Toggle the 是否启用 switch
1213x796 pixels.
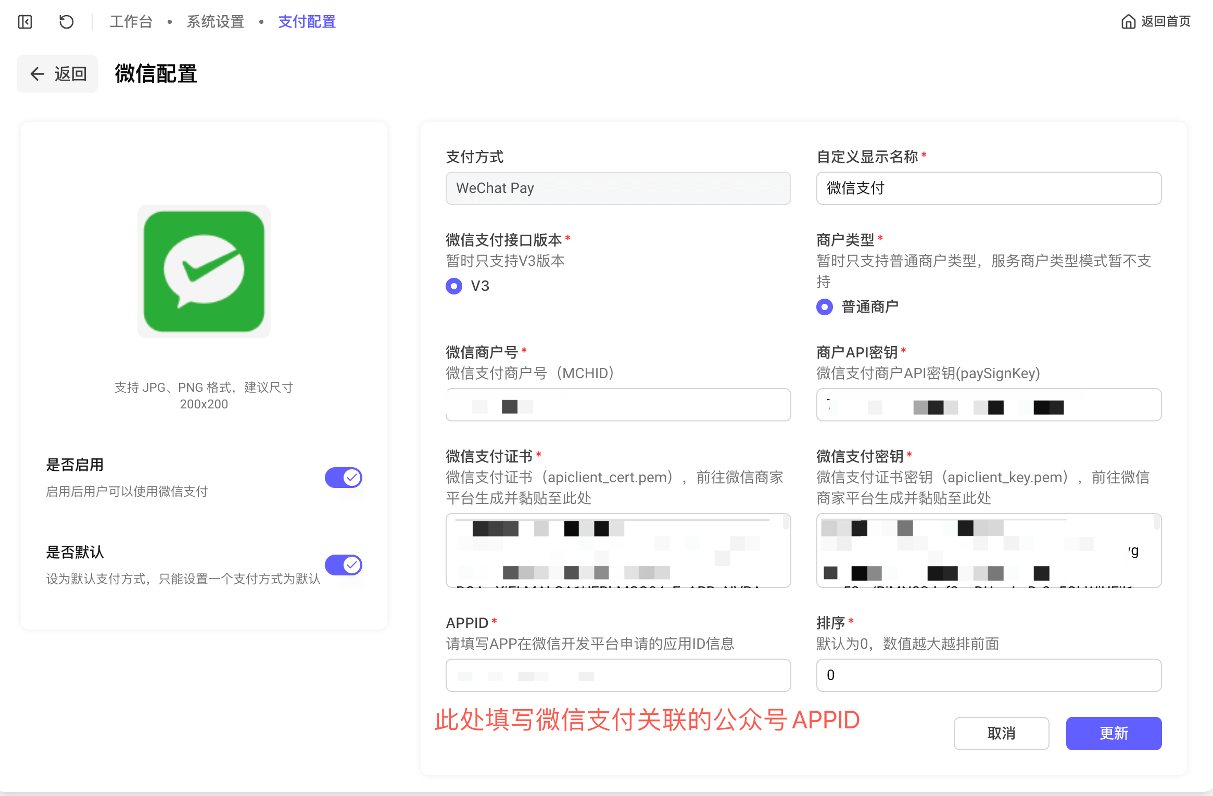pos(343,478)
